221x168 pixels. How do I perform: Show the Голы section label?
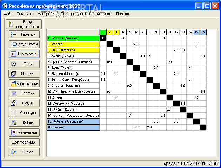28,64
